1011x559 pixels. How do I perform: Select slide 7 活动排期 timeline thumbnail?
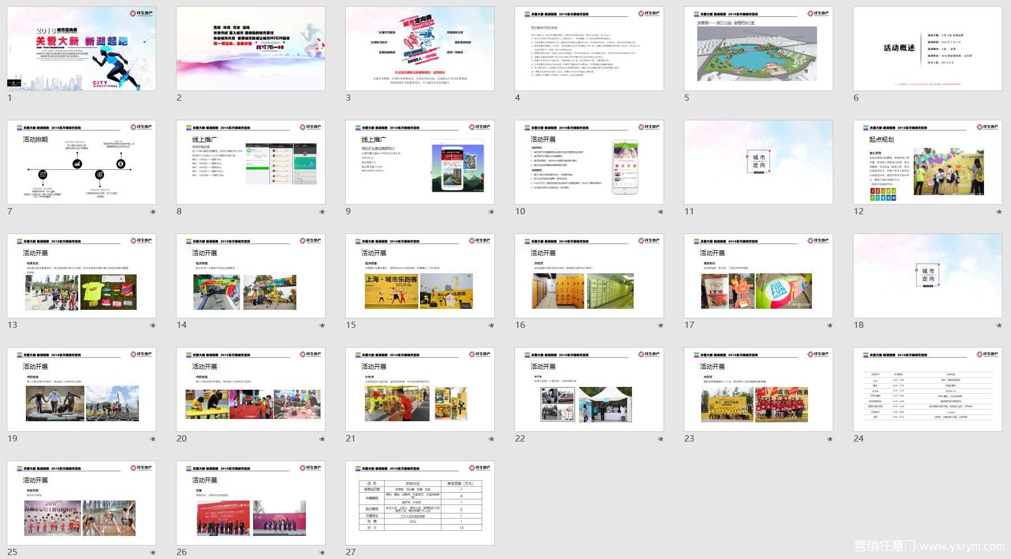pyautogui.click(x=82, y=163)
